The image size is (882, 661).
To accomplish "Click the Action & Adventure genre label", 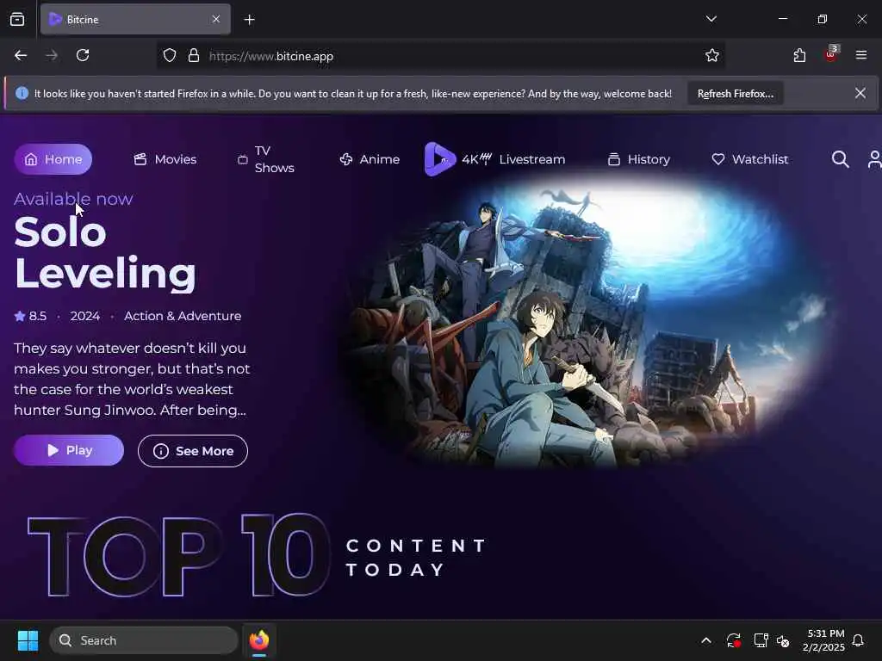I will pos(183,316).
